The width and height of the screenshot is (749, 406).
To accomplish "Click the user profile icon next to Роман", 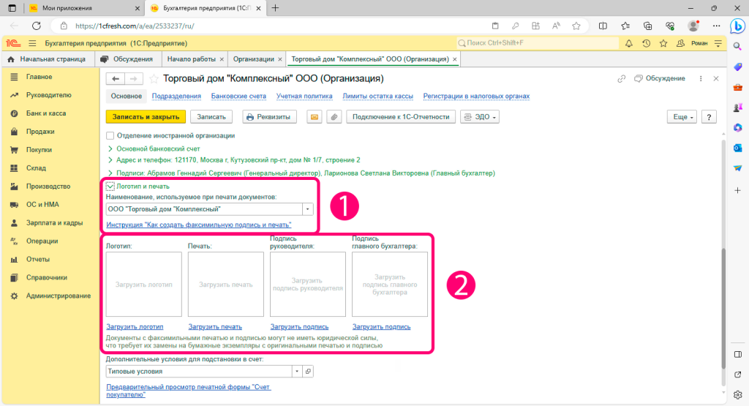I will coord(680,43).
